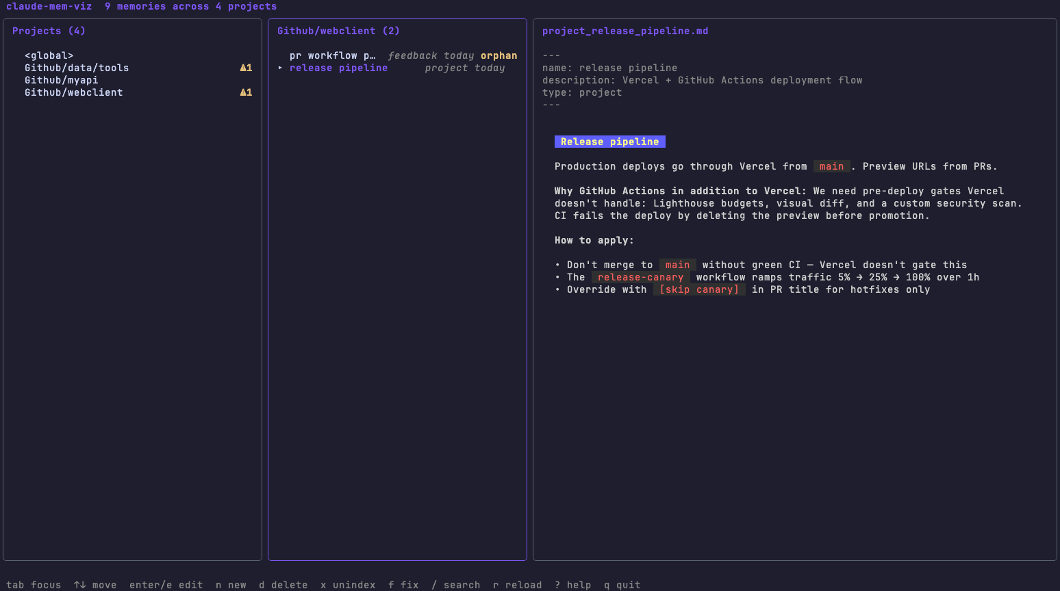1060x591 pixels.
Task: Click the claude-mem-viz app title
Action: click(49, 6)
